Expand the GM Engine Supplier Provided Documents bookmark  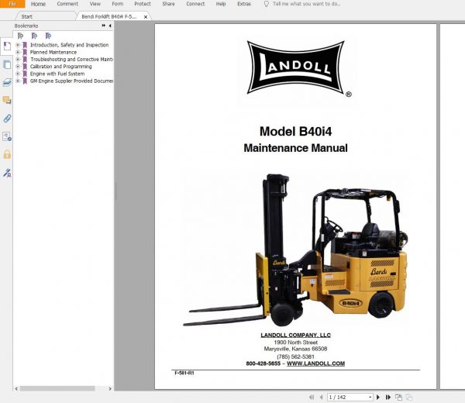18,81
